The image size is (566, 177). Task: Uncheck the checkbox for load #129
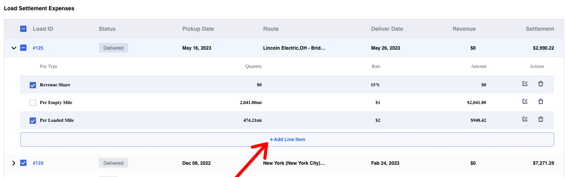[x=23, y=163]
